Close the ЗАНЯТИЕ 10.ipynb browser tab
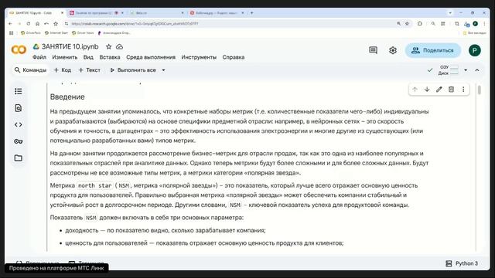 pos(62,13)
